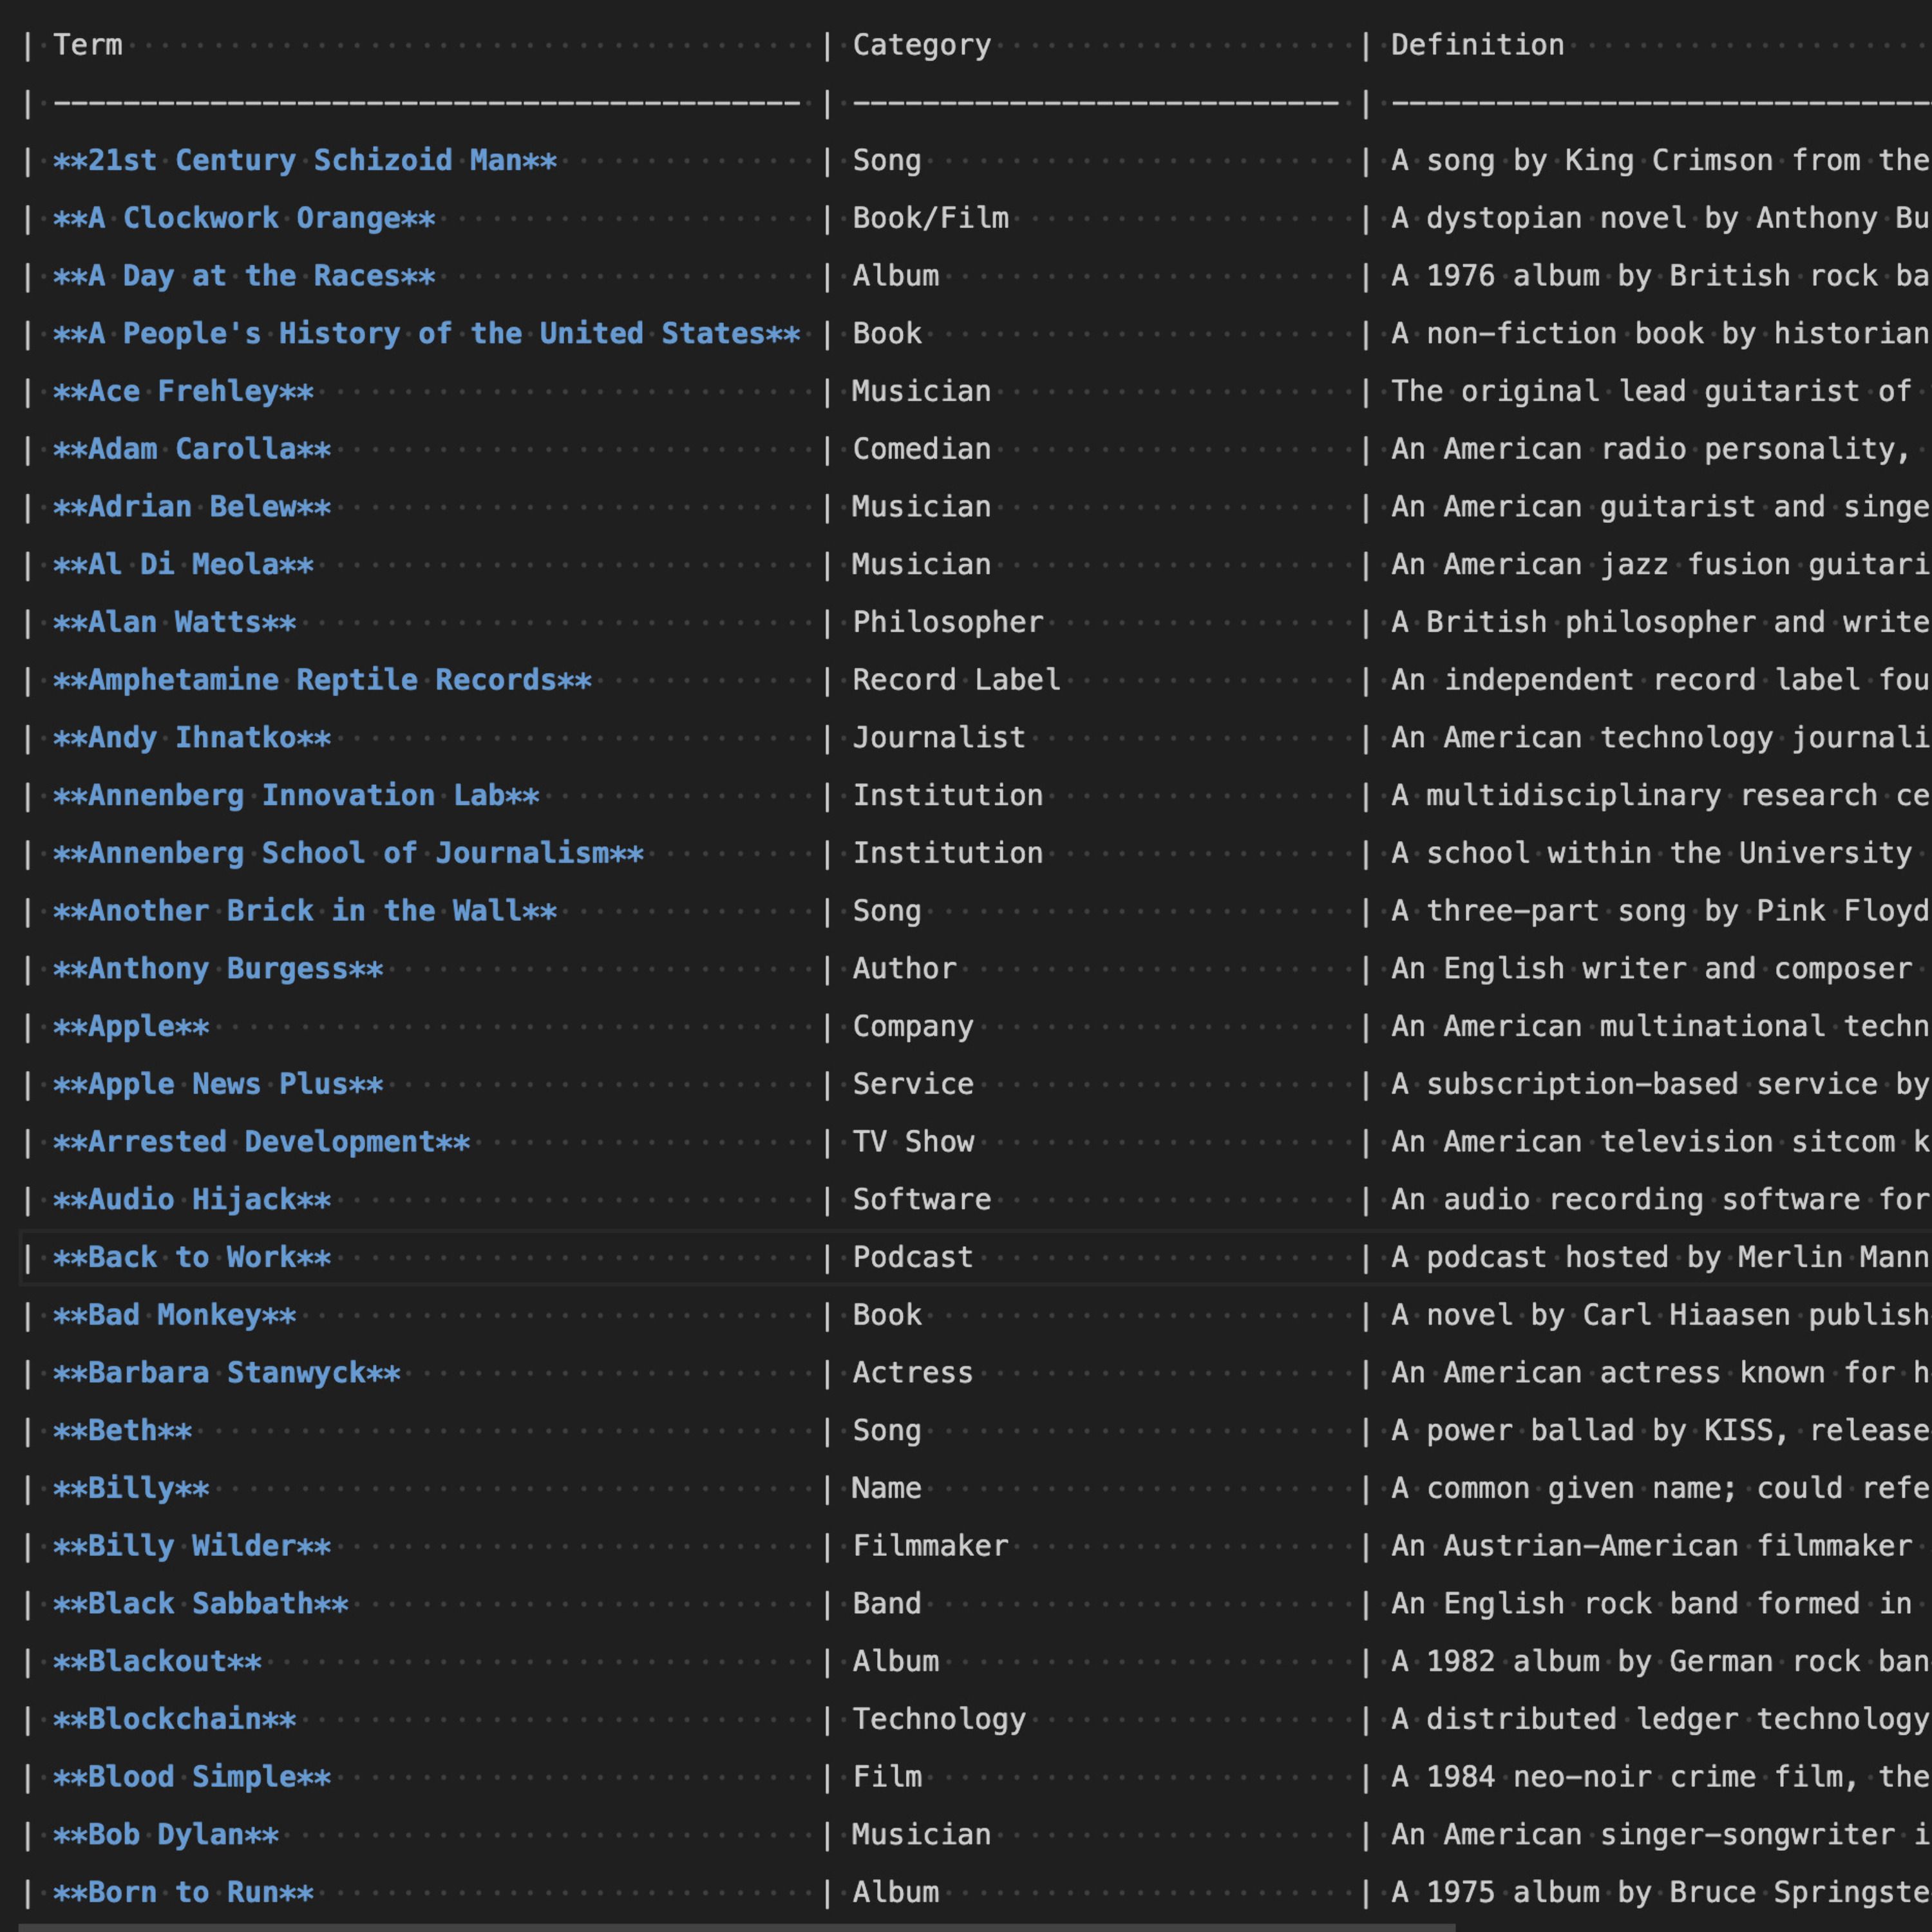Click definition starting 'A novel by Carl Hiaasen'
1932x1932 pixels.
1661,1315
